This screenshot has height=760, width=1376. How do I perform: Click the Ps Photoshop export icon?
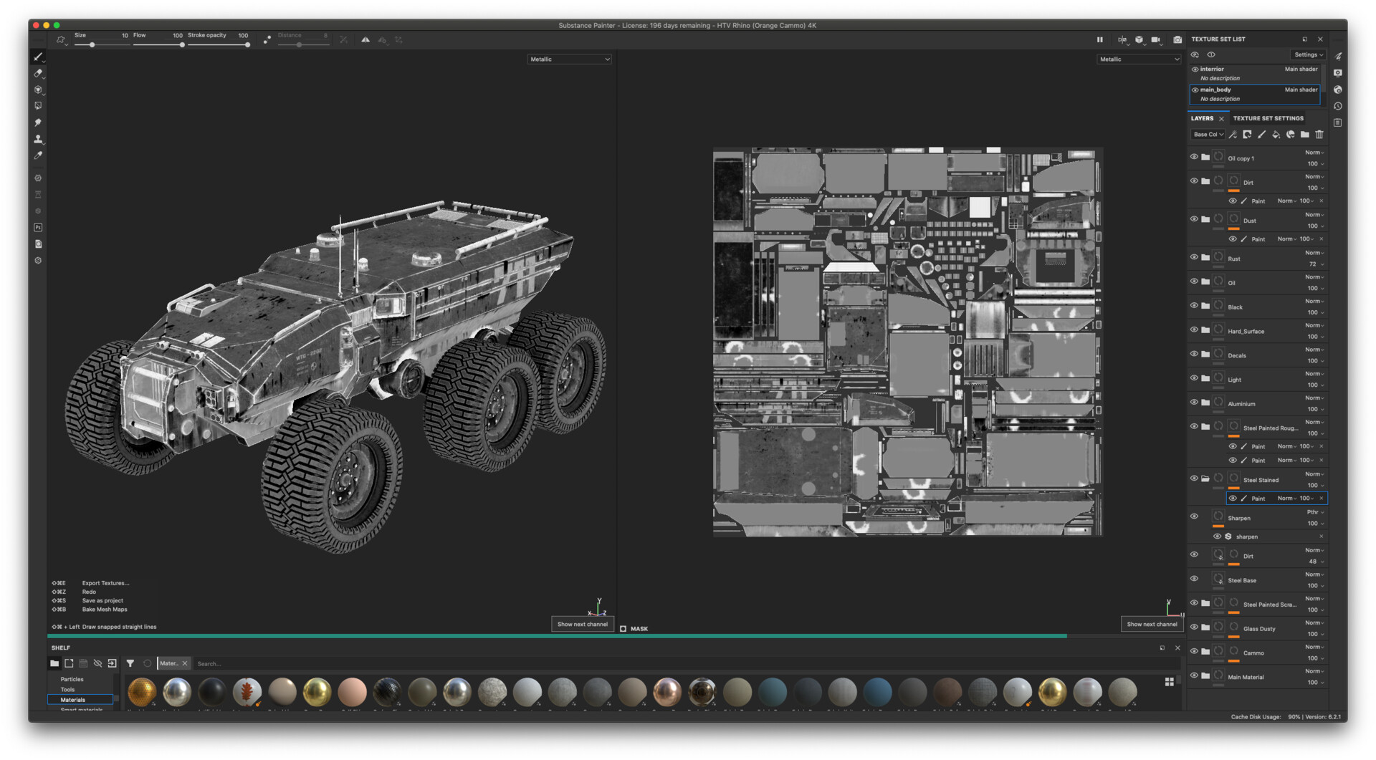point(38,228)
